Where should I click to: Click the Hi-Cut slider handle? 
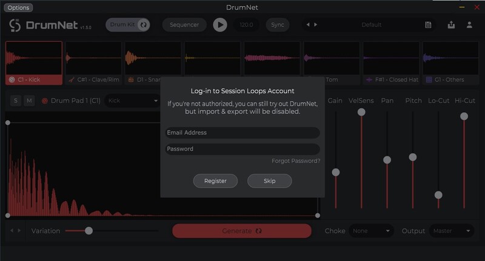tap(464, 116)
